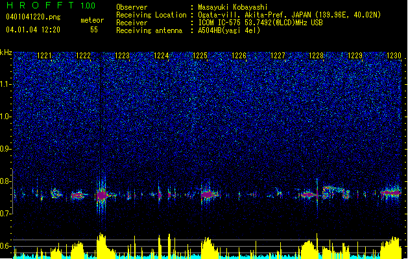408x259 pixels.
Task: Click the meteor label
Action: click(x=92, y=20)
